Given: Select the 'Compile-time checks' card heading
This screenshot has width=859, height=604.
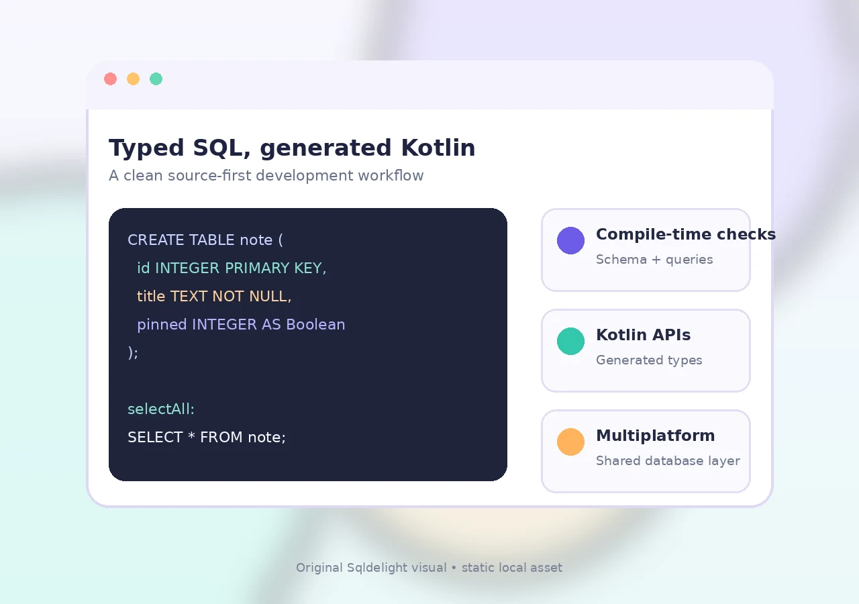Looking at the screenshot, I should (686, 234).
